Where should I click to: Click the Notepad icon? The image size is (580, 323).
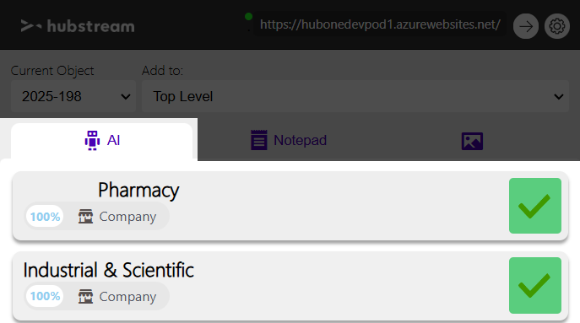(259, 140)
